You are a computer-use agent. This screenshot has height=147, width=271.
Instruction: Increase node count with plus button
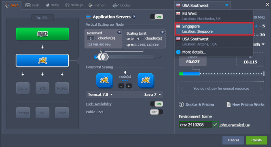(129, 86)
